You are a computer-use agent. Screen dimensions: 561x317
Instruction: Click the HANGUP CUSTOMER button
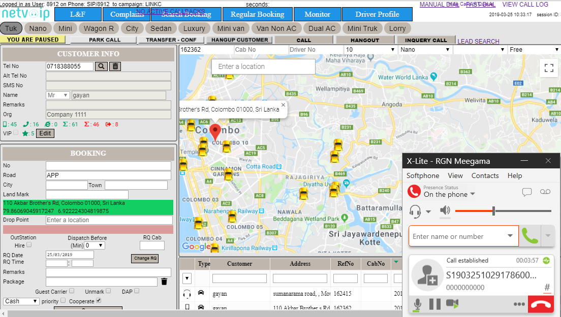[x=240, y=40]
